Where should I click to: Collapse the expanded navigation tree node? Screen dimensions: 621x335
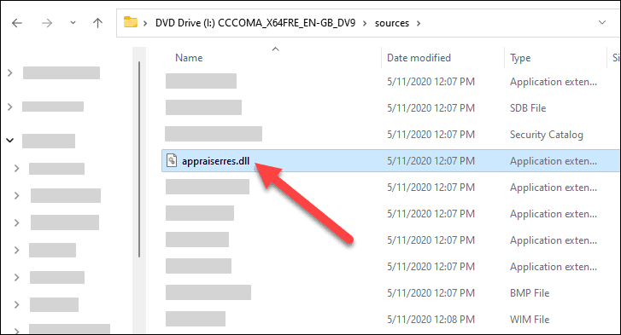10,141
